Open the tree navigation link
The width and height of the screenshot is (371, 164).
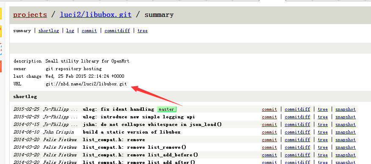[143, 31]
